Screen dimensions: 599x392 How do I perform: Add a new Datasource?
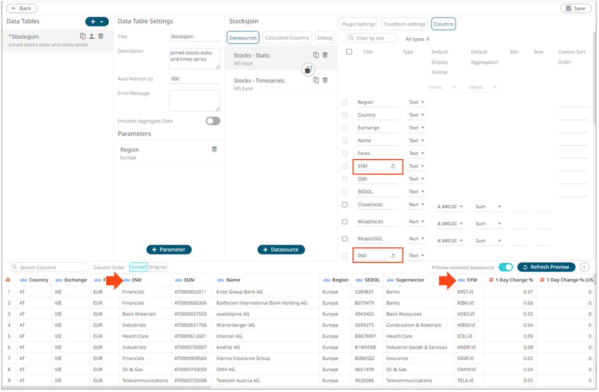281,249
